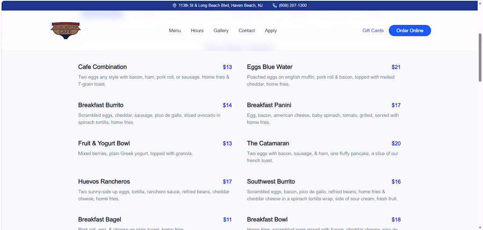The image size is (483, 230).
Task: Select the Southwest Burrito item title
Action: (x=271, y=181)
